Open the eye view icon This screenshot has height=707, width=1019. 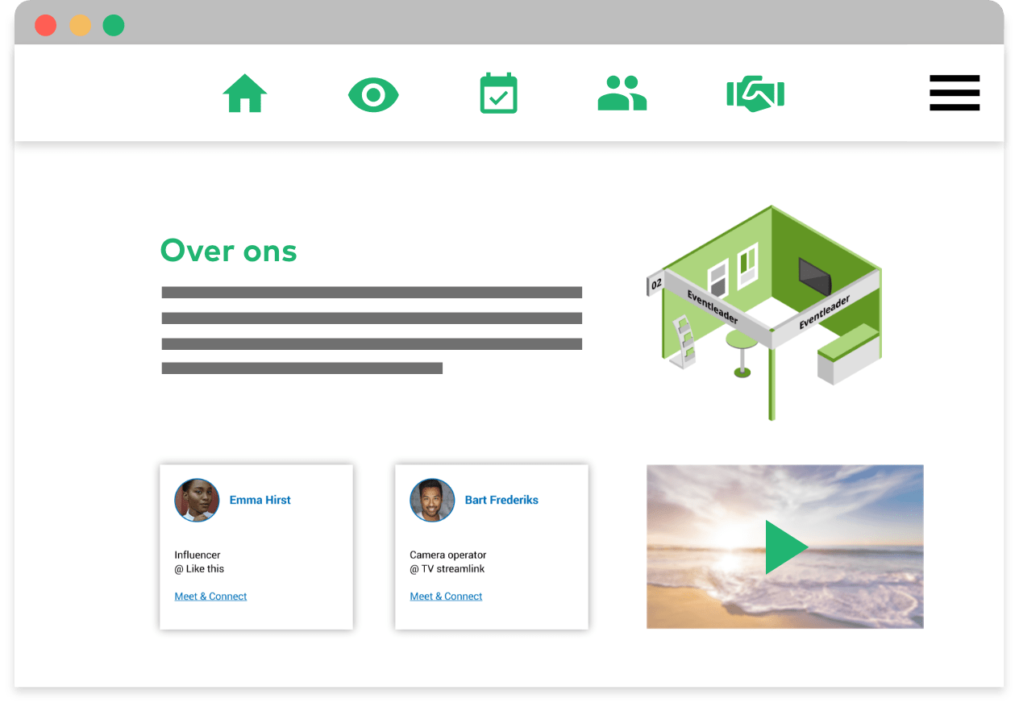(373, 95)
